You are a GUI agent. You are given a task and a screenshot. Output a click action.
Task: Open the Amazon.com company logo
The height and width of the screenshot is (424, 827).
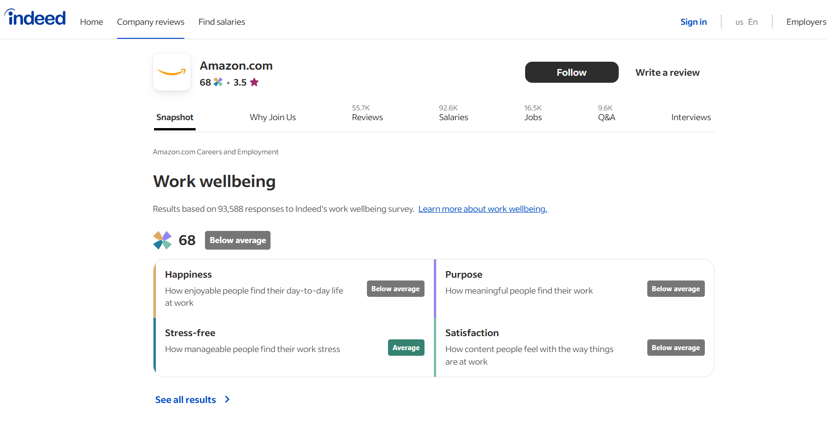(172, 72)
